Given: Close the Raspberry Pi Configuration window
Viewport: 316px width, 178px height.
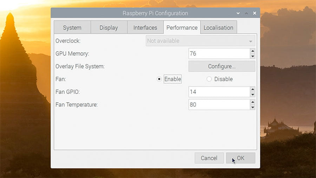Looking at the screenshot, I should click(x=255, y=13).
